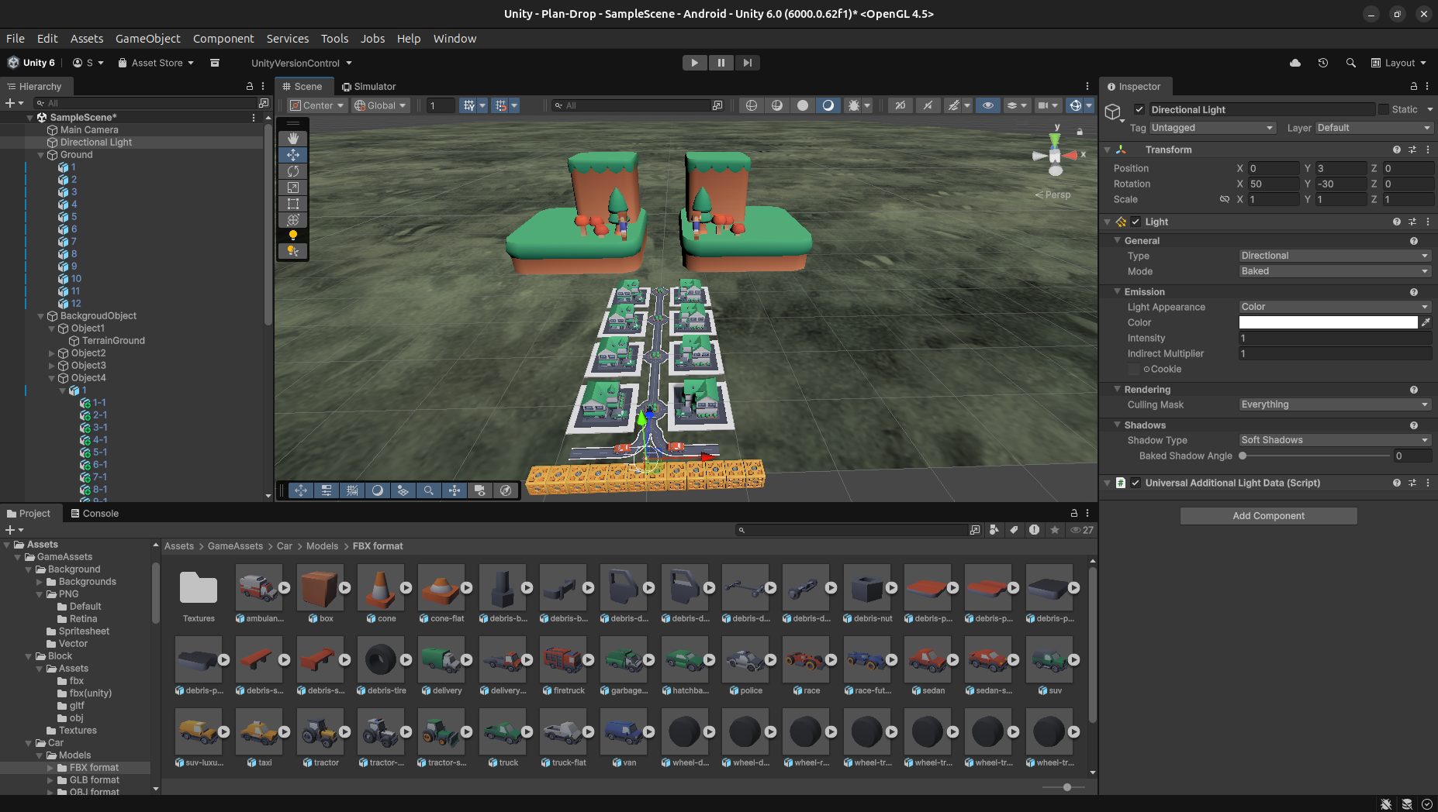Open the Component menu

point(223,39)
